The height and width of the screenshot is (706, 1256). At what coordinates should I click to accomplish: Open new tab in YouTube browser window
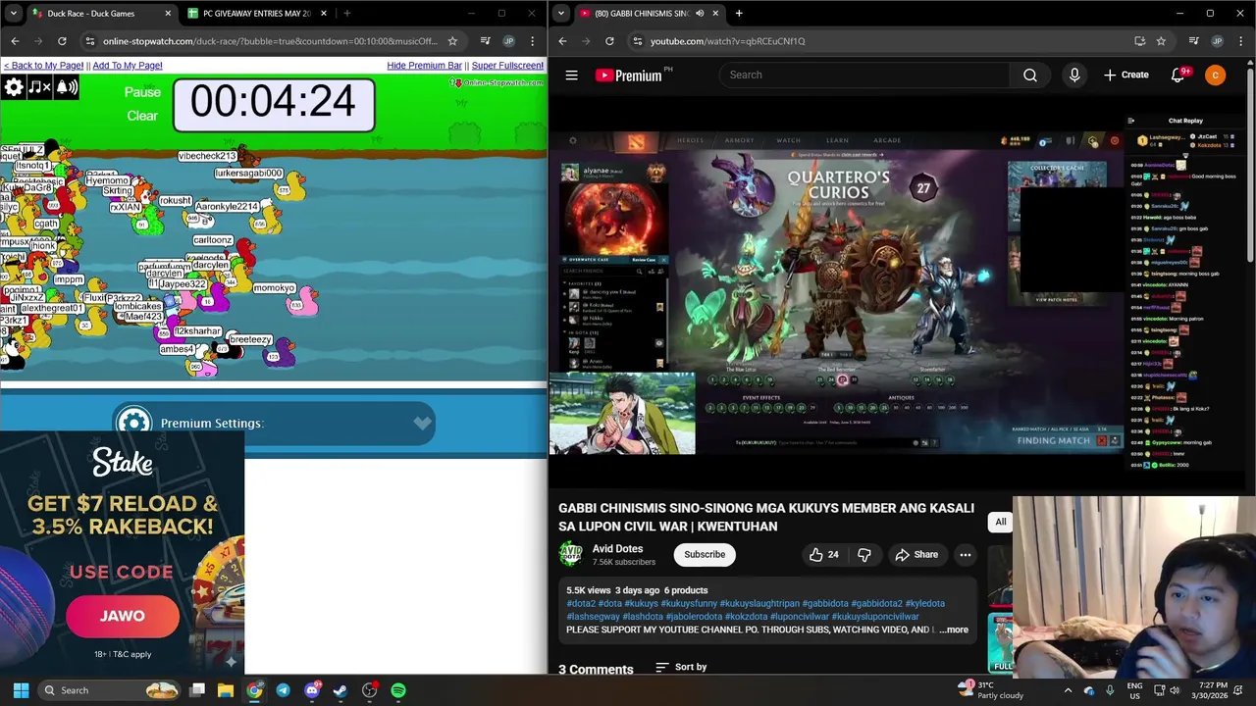coord(739,14)
